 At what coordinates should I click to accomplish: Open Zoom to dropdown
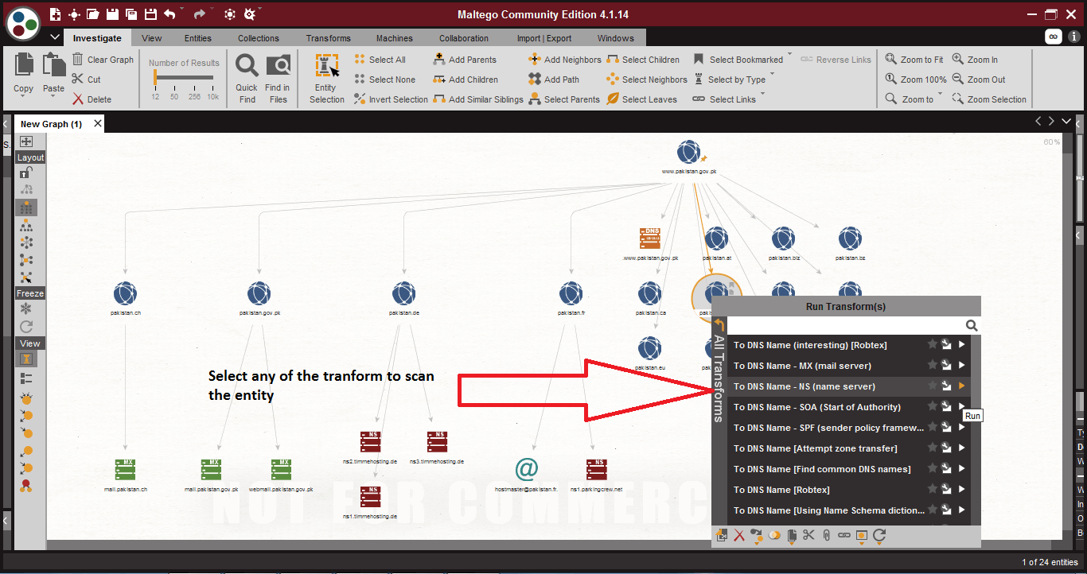940,95
